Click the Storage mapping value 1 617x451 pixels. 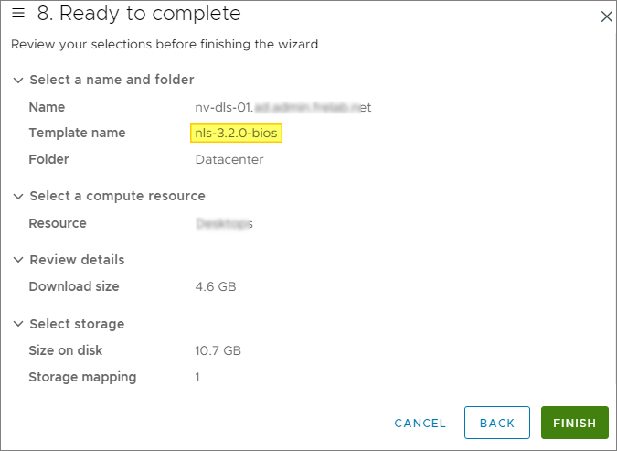(197, 377)
